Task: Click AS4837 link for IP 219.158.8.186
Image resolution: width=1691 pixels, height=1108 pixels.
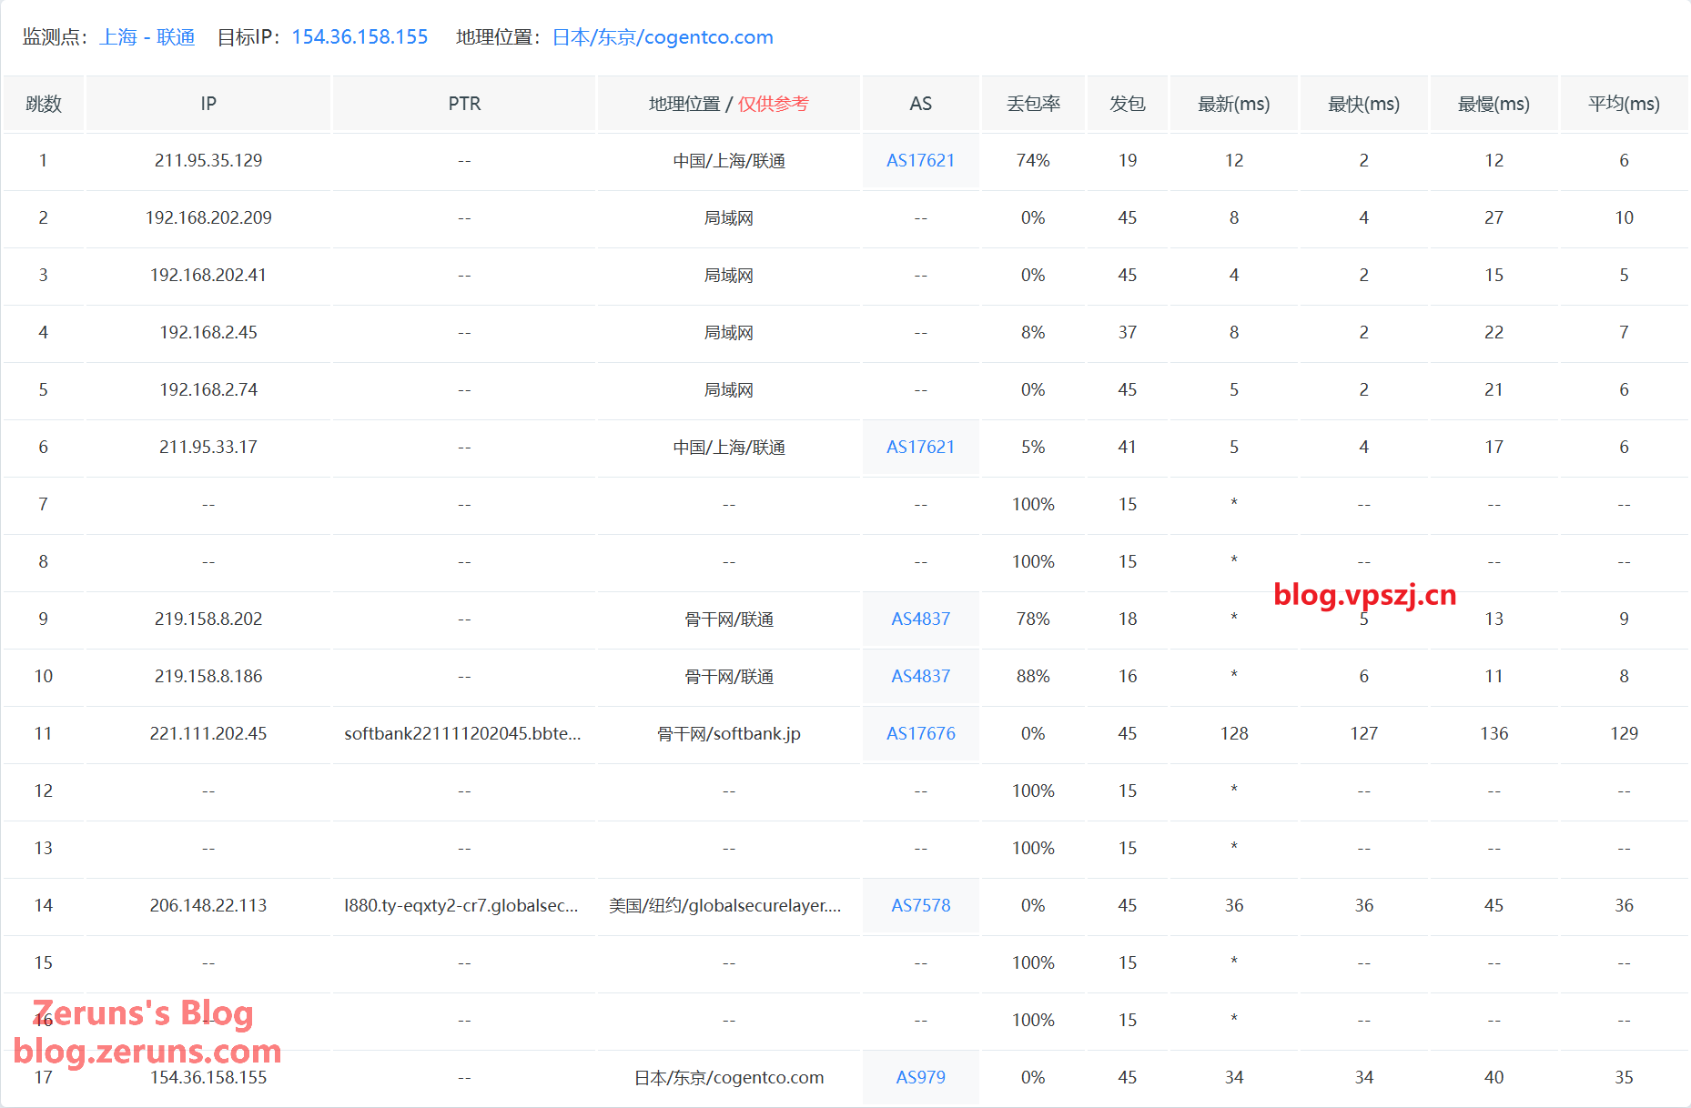Action: pyautogui.click(x=920, y=677)
